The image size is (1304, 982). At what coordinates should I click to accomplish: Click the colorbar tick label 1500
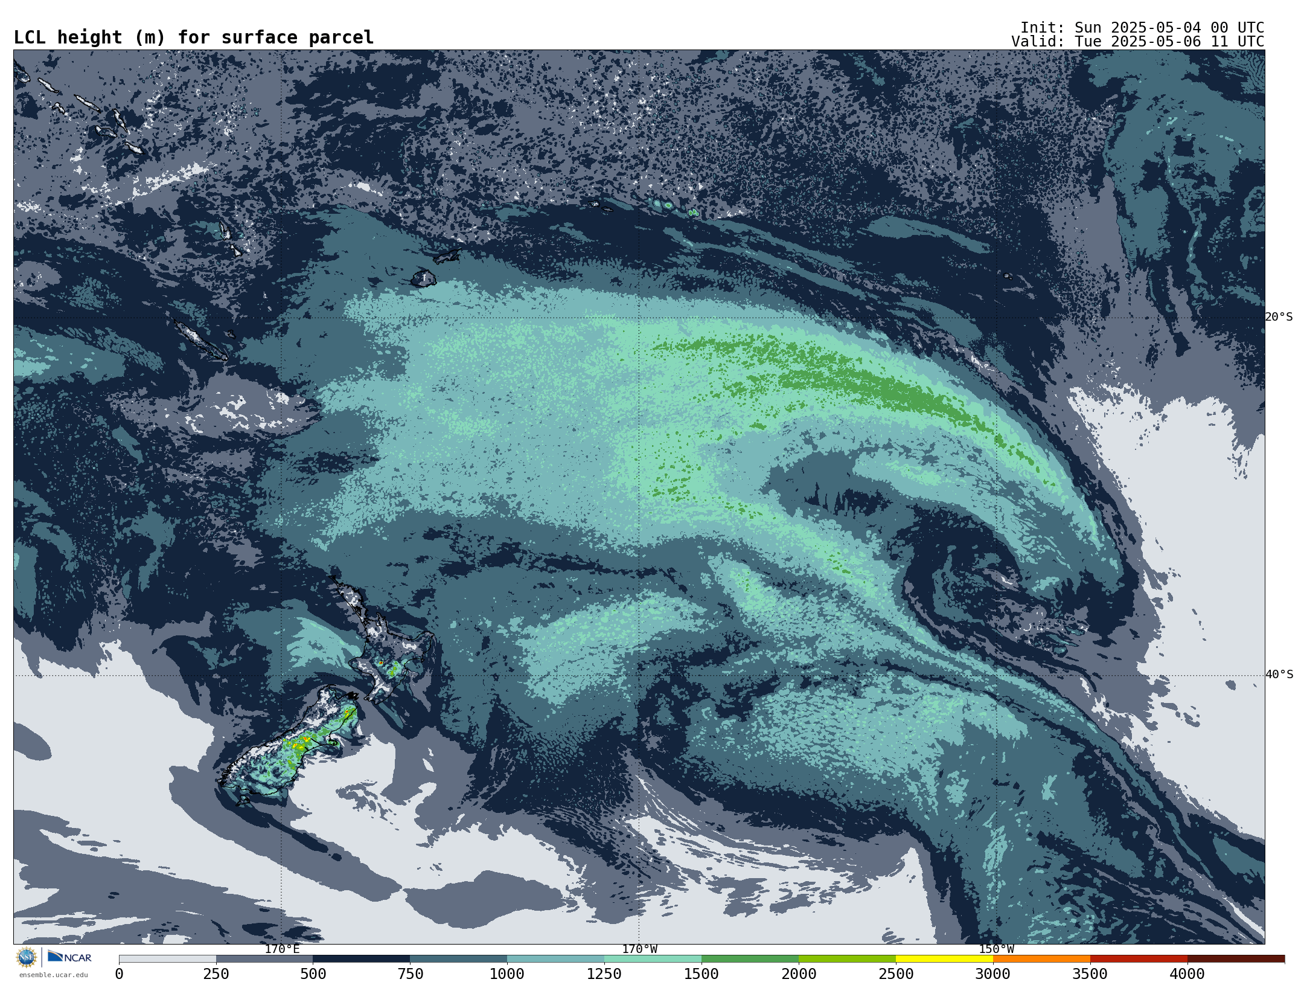702,974
